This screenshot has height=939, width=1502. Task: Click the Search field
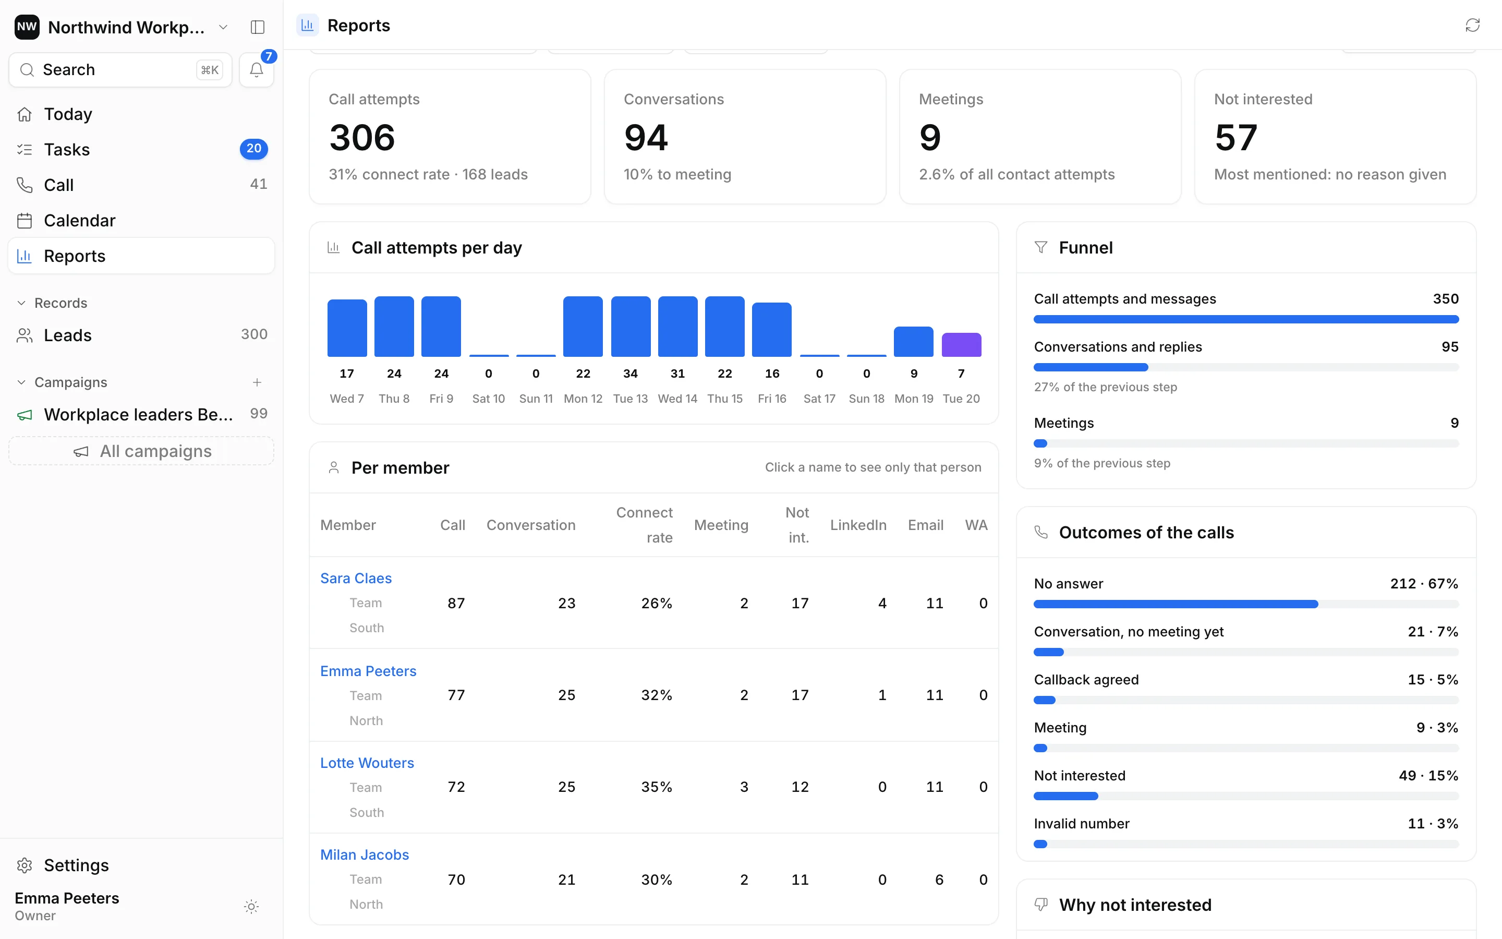tap(120, 69)
